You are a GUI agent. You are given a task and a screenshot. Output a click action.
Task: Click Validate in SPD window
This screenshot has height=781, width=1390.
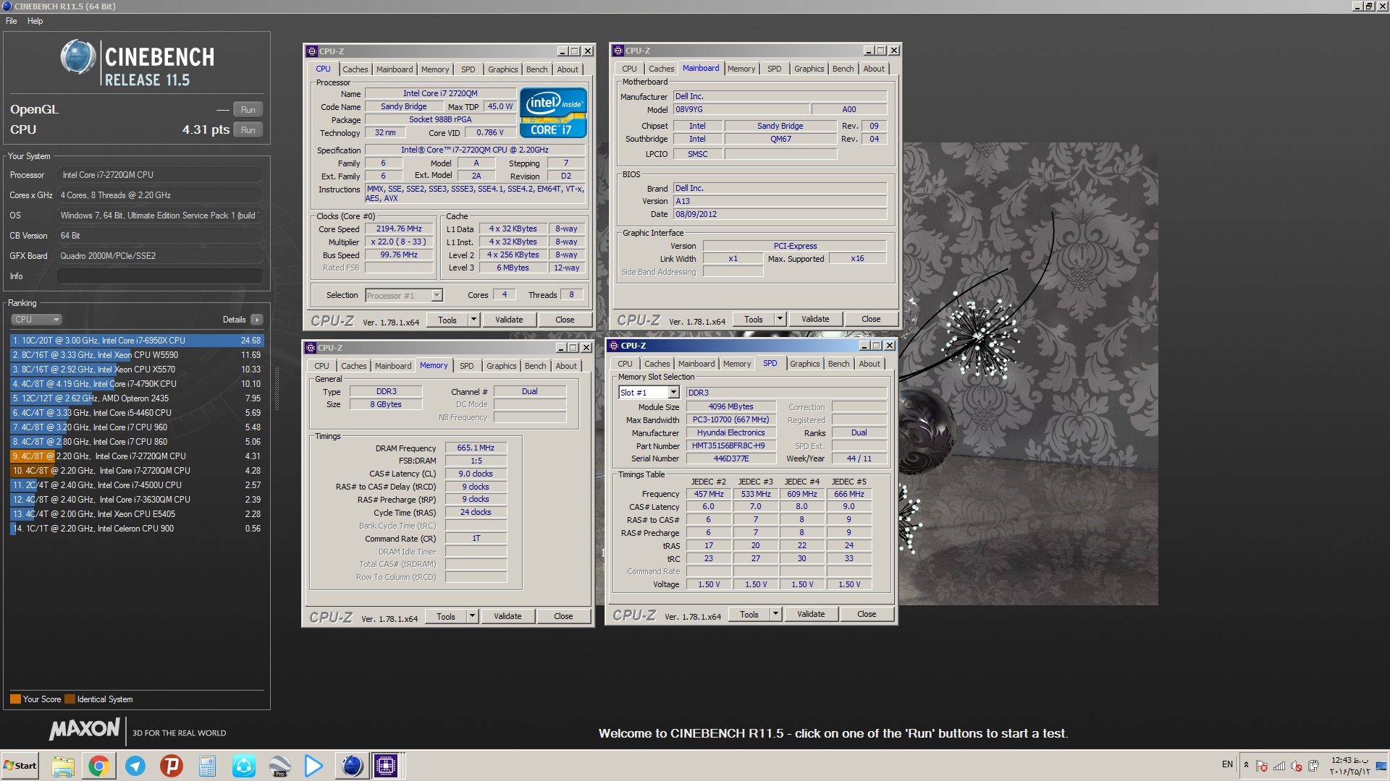[811, 614]
